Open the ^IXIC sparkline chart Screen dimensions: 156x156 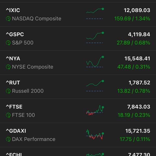(95, 14)
